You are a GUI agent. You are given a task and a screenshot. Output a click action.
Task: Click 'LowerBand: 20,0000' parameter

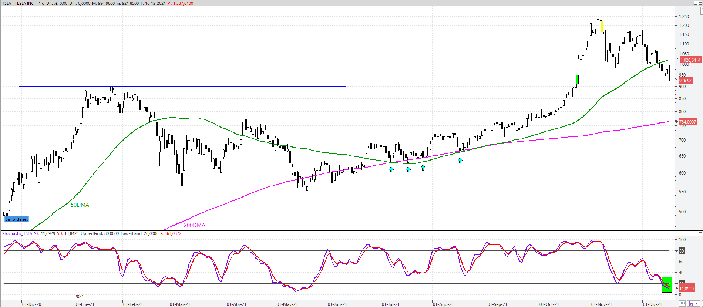(x=139, y=233)
